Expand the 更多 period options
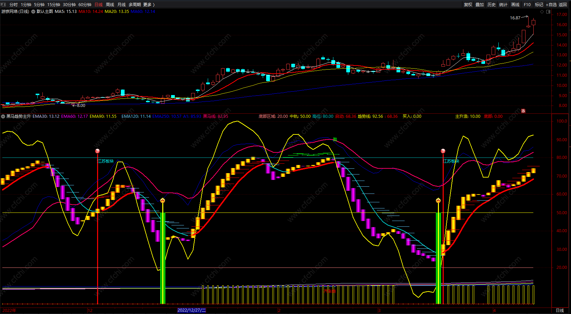Image resolution: width=571 pixels, height=314 pixels. 149,4
